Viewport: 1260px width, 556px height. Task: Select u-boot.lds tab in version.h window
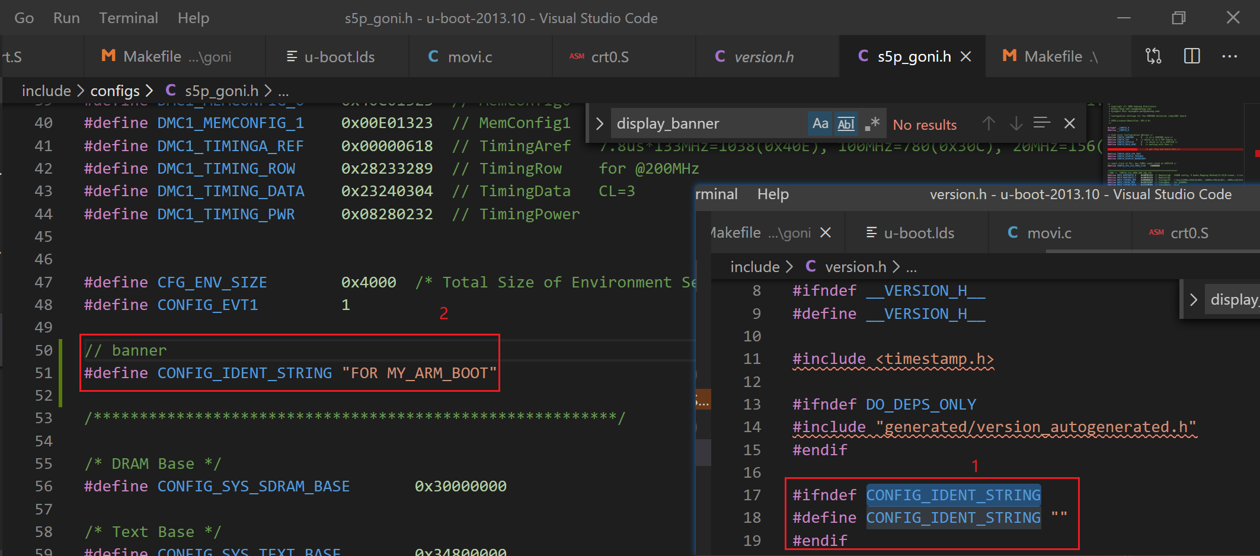(917, 233)
